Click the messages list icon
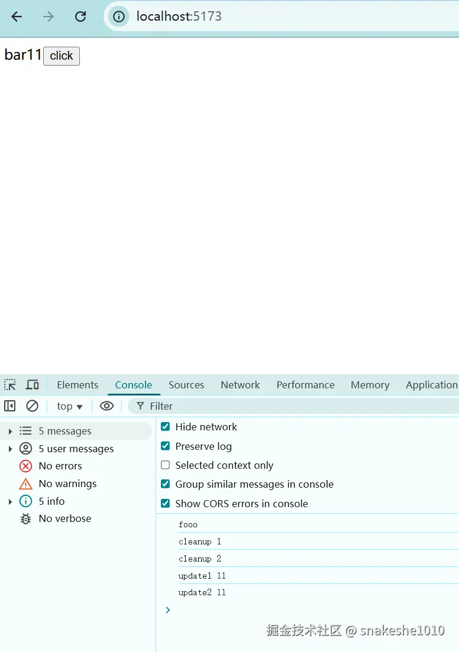The image size is (459, 652). [x=26, y=431]
